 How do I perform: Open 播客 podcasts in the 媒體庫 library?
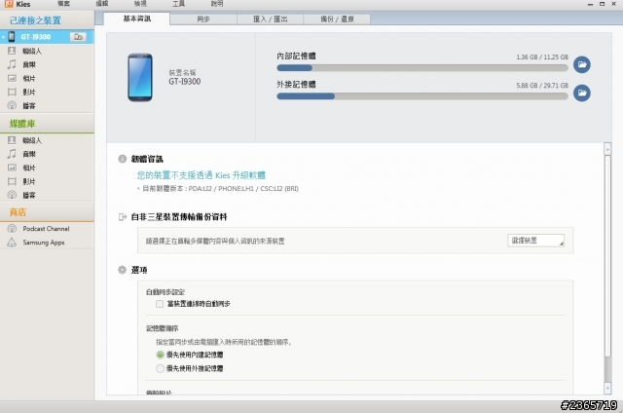29,195
